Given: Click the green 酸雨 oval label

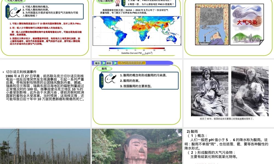Looking at the screenshot, I should (104, 69).
